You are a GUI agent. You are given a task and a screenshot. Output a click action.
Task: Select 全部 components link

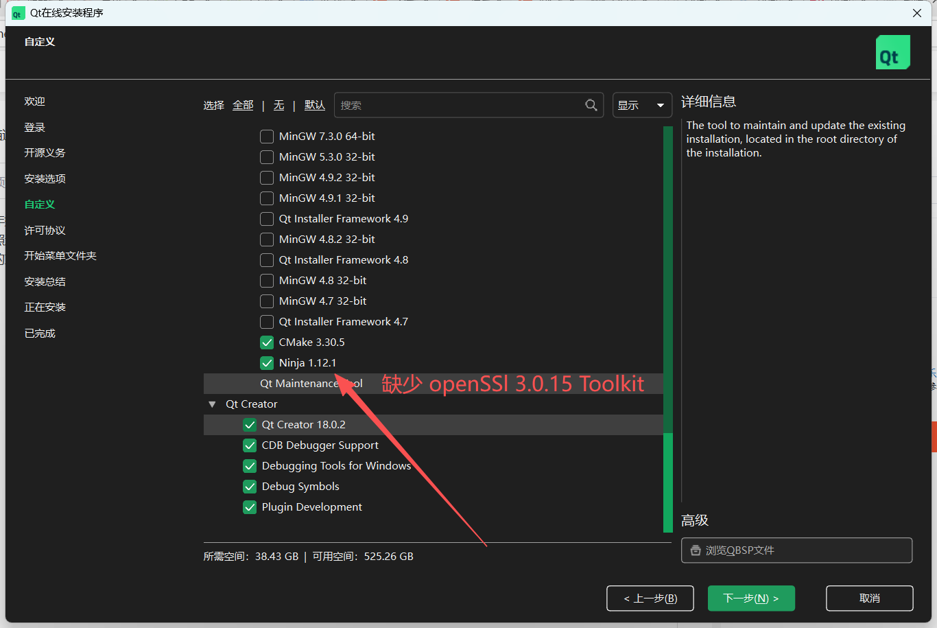[243, 105]
